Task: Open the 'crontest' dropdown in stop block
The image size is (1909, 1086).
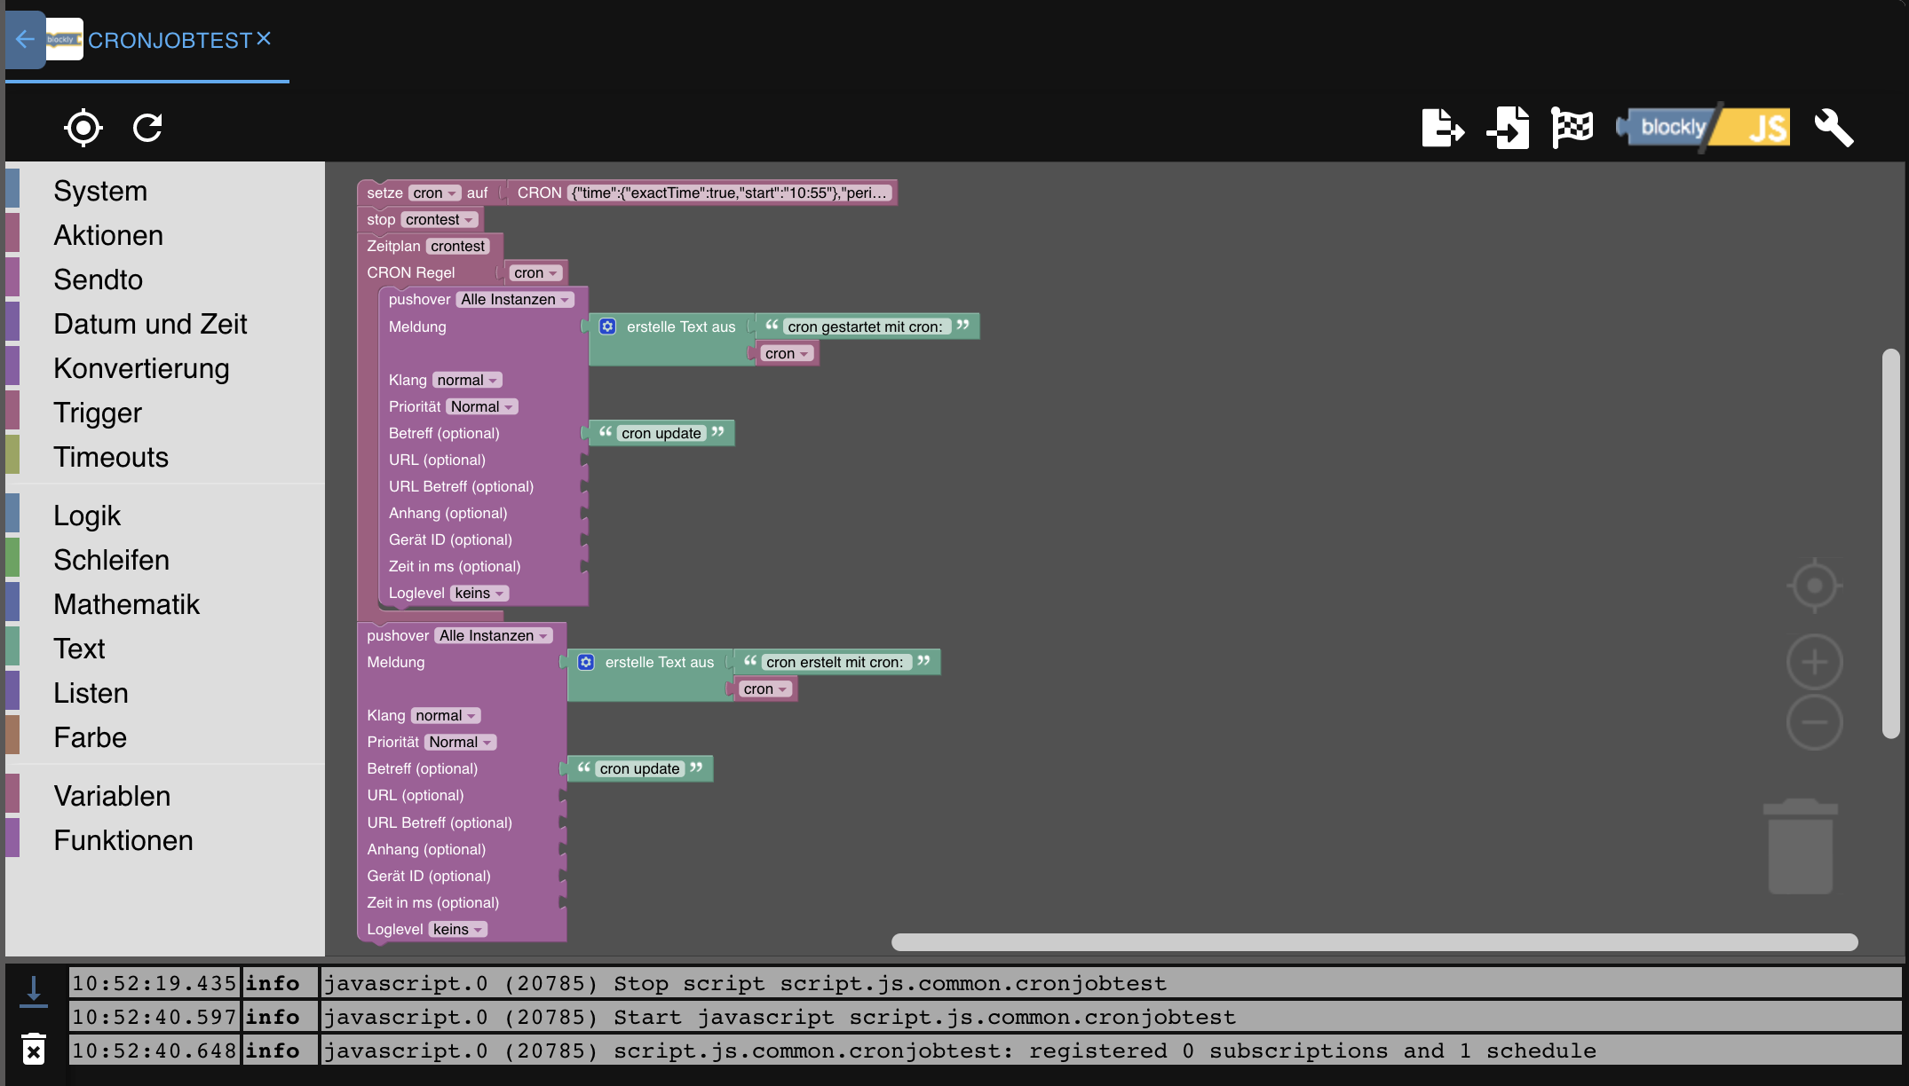Action: point(440,219)
